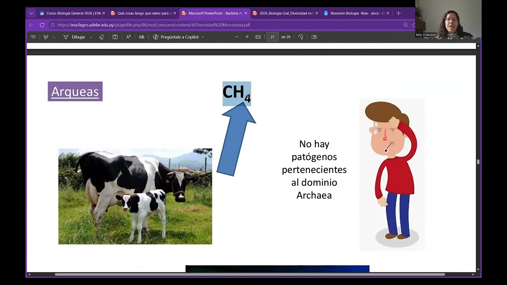This screenshot has width=507, height=285.
Task: Click the text box tool icon
Action: click(115, 37)
